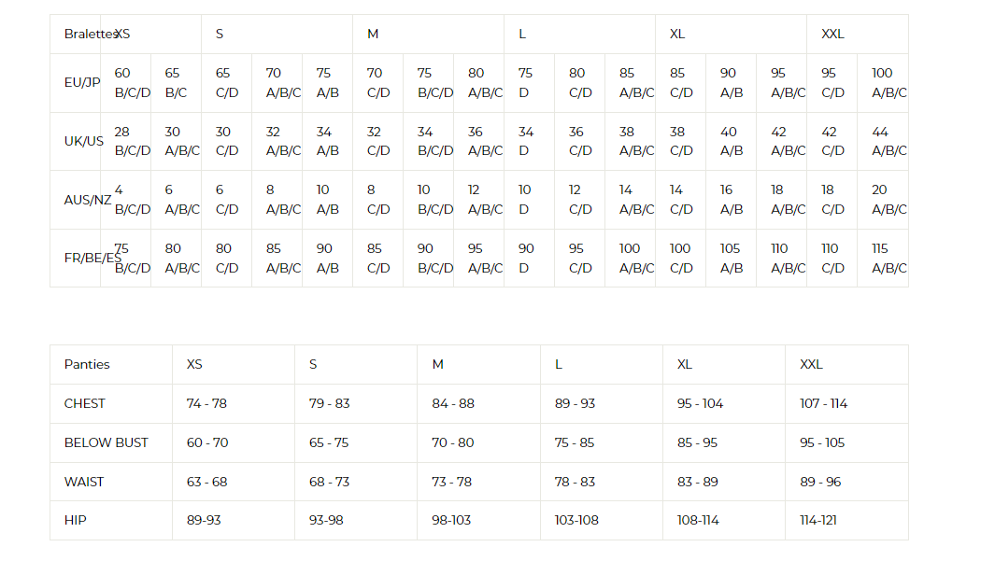Click UK/US cell '34 A/B'
This screenshot has width=995, height=575.
click(327, 141)
